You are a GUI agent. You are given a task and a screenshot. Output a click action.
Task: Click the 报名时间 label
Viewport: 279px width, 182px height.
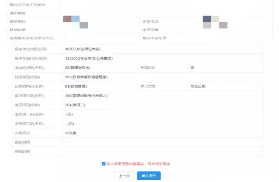[x=22, y=142]
